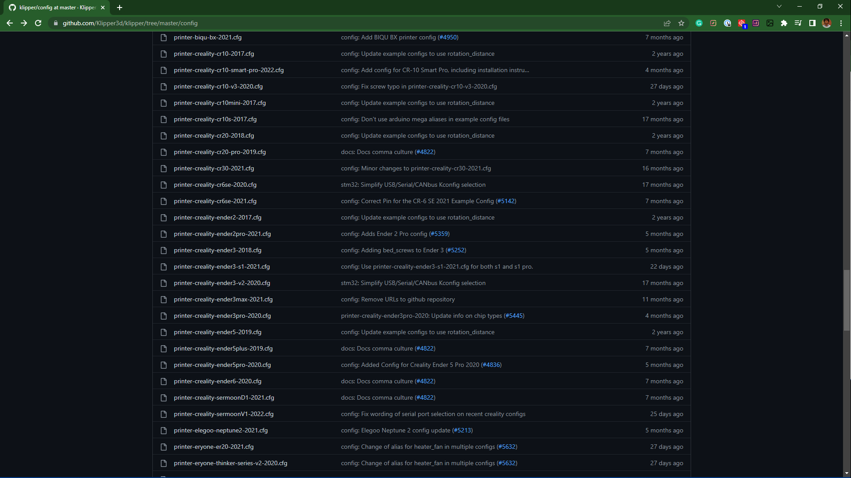Open printer-creality-ender5pro-2020.cfg file
The width and height of the screenshot is (851, 478).
[x=222, y=365]
